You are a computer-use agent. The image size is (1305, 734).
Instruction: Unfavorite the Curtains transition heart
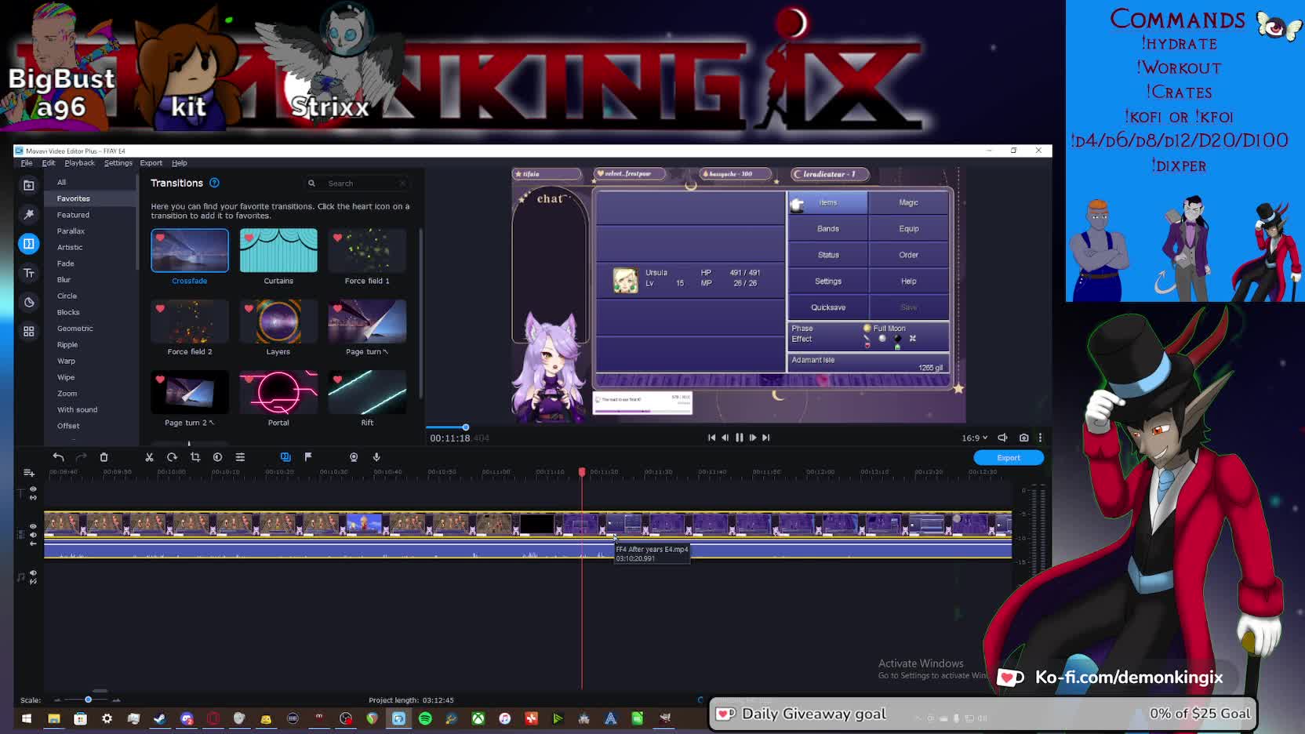pos(249,238)
